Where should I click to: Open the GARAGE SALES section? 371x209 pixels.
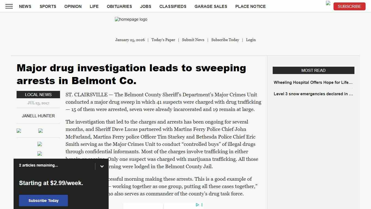[211, 6]
